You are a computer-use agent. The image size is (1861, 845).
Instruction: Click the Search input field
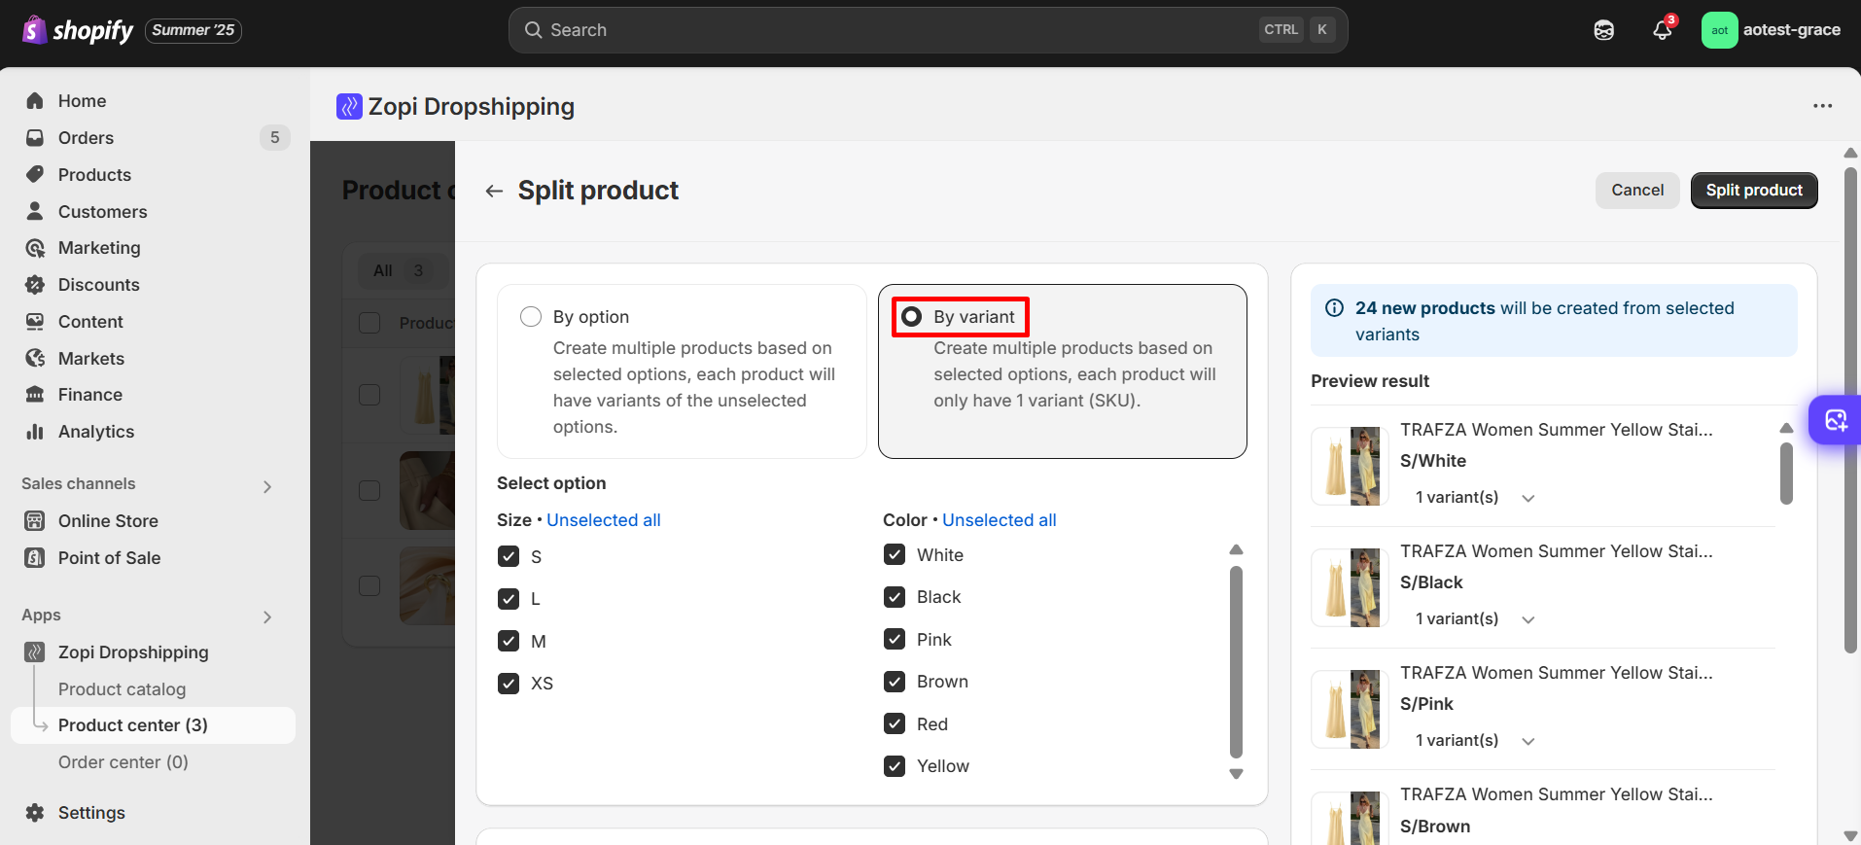coord(929,30)
